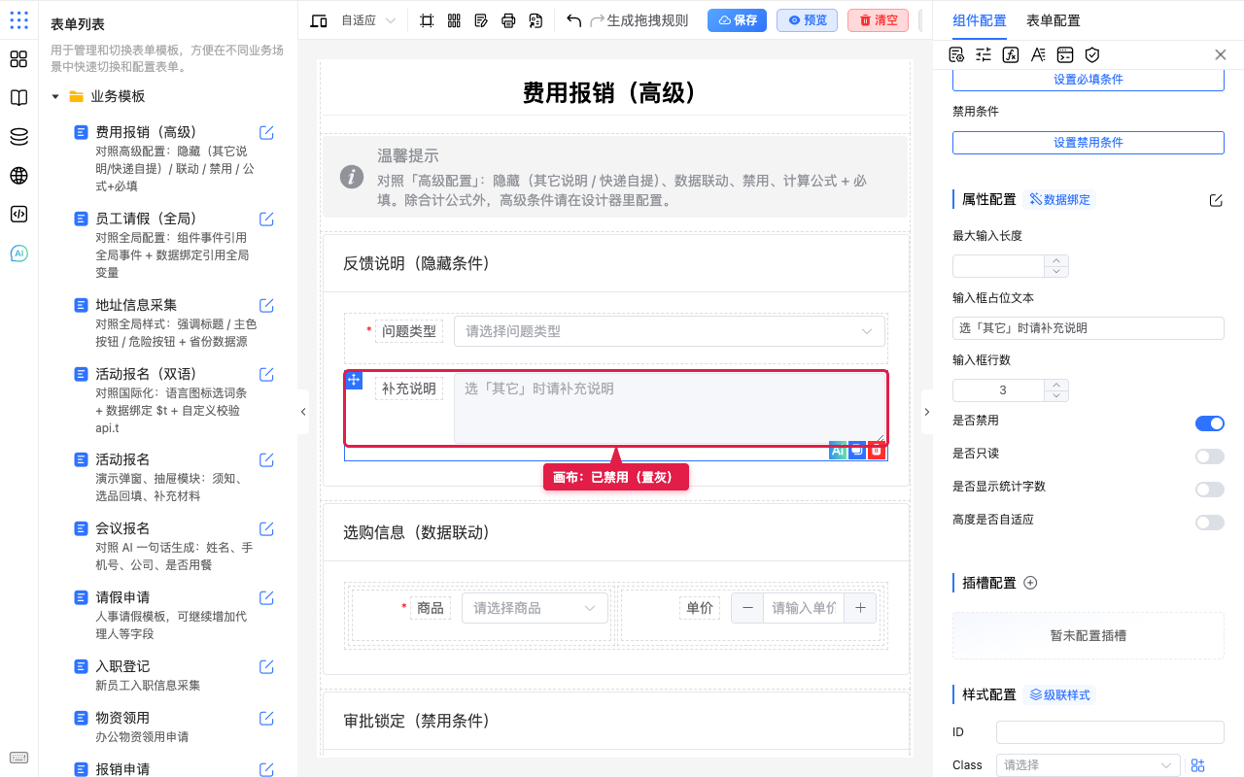Click the edit icon right of 属性配置 heading
Viewport: 1244px width, 777px height.
(1216, 200)
